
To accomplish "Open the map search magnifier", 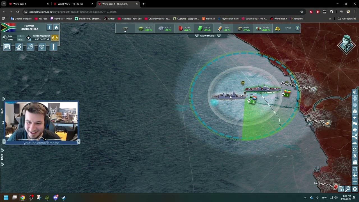I will (x=348, y=189).
